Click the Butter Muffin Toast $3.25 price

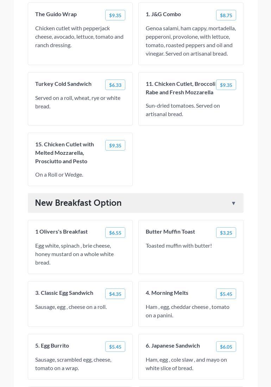226,233
